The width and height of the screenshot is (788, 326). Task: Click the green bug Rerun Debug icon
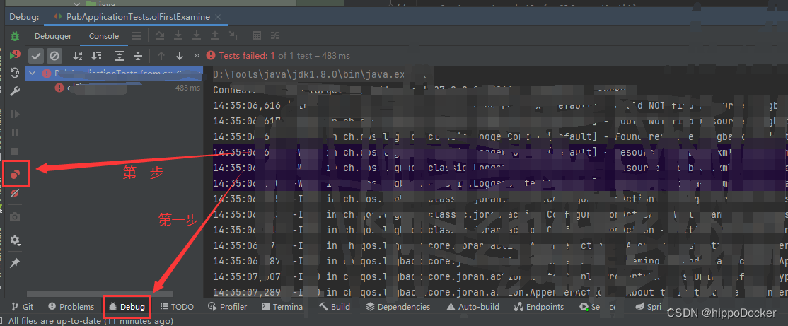click(15, 36)
